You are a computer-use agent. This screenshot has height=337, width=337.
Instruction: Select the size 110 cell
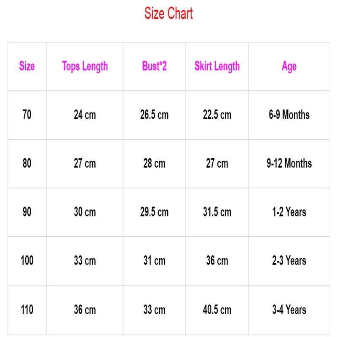tap(27, 310)
